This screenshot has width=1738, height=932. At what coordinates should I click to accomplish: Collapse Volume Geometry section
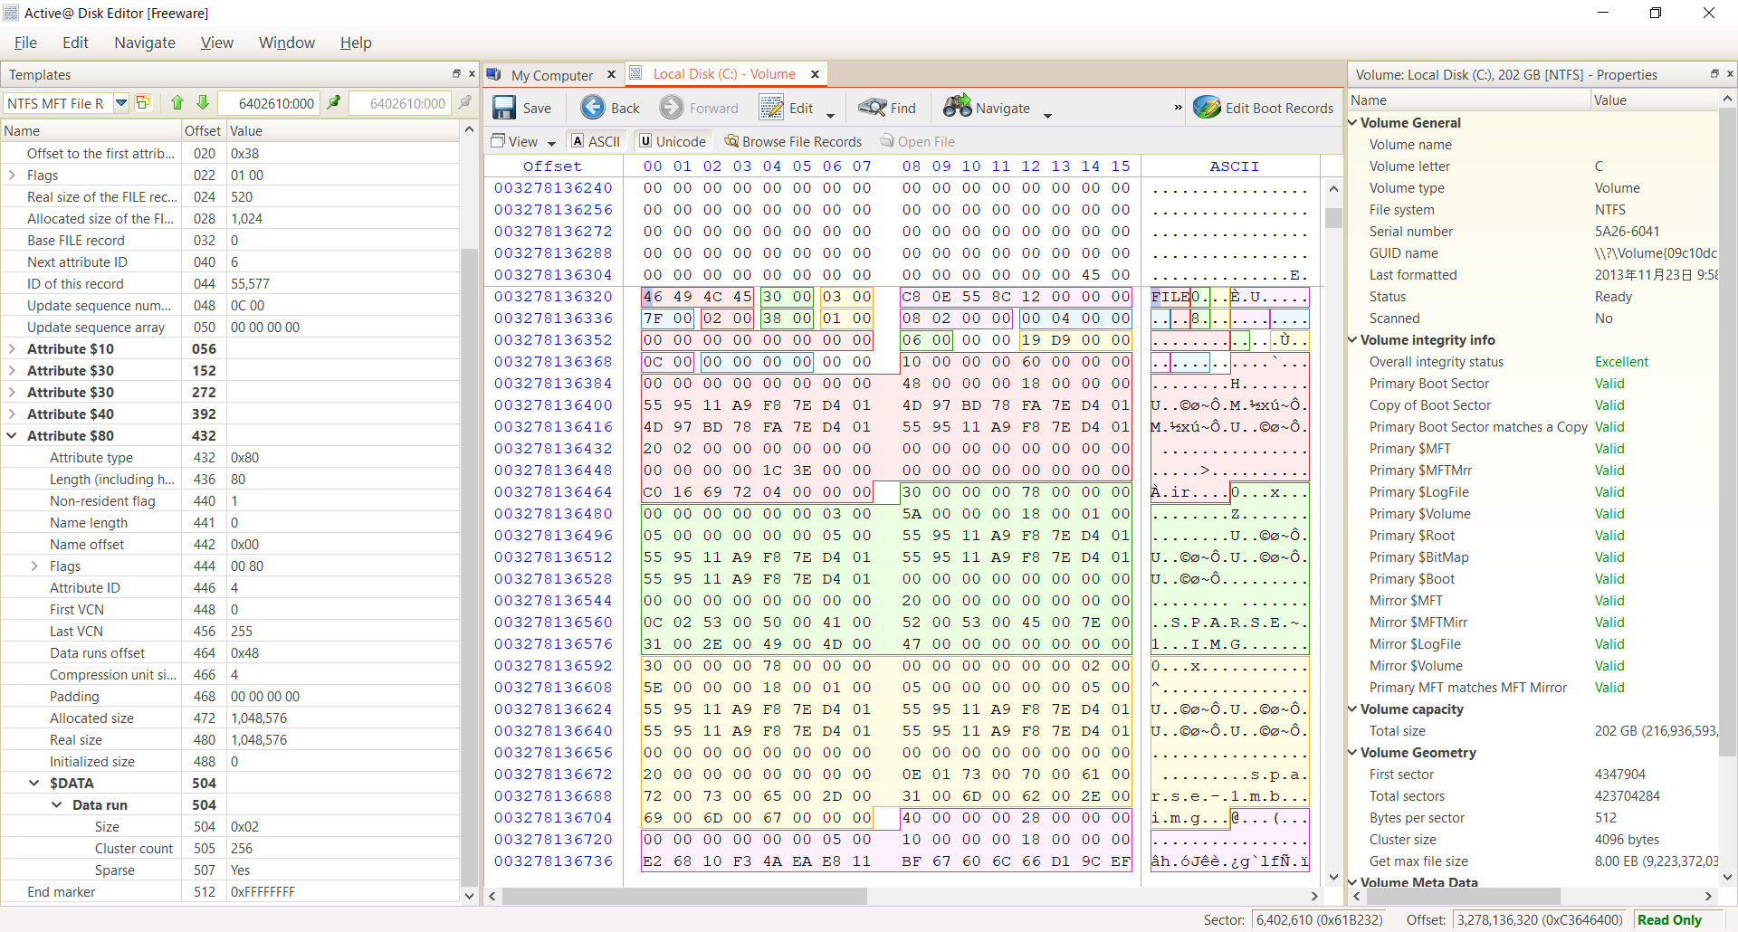(x=1353, y=753)
